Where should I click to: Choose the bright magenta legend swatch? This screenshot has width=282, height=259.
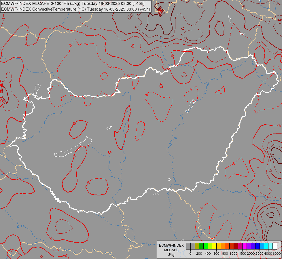tap(245, 246)
